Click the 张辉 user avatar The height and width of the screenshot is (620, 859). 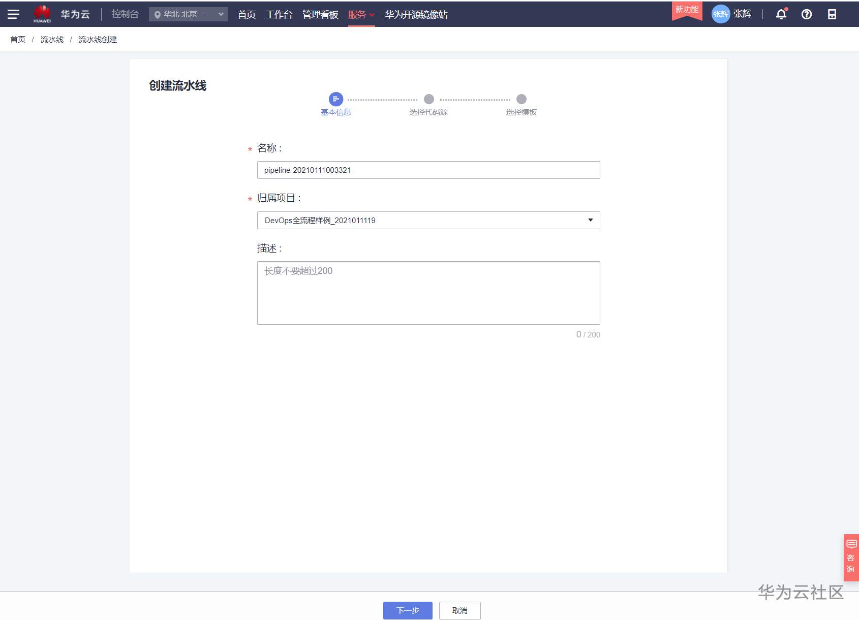point(721,14)
